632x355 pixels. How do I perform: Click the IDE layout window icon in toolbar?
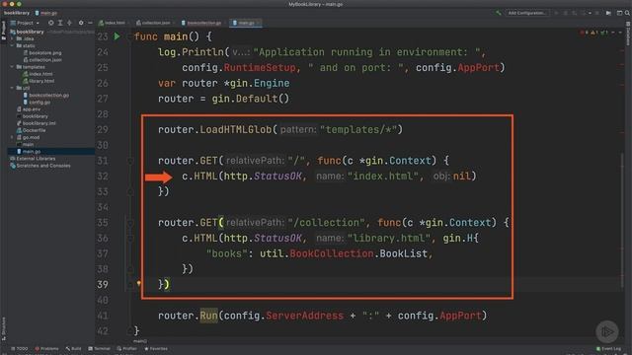tap(619, 13)
